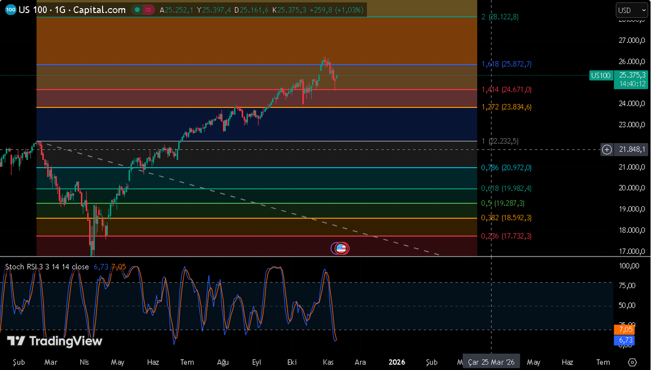
Task: Click the 26.000,0 price axis label
Action: (631, 62)
